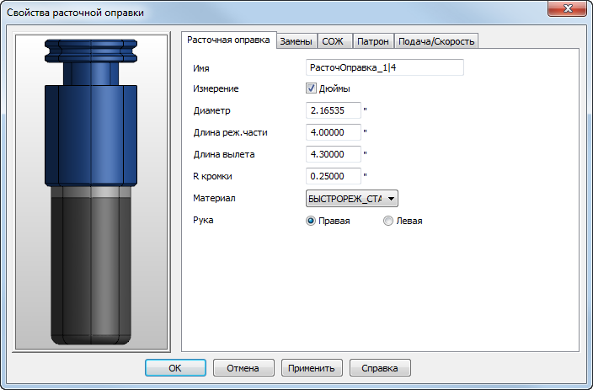The width and height of the screenshot is (593, 390).
Task: Open the Материал dropdown
Action: coord(352,199)
